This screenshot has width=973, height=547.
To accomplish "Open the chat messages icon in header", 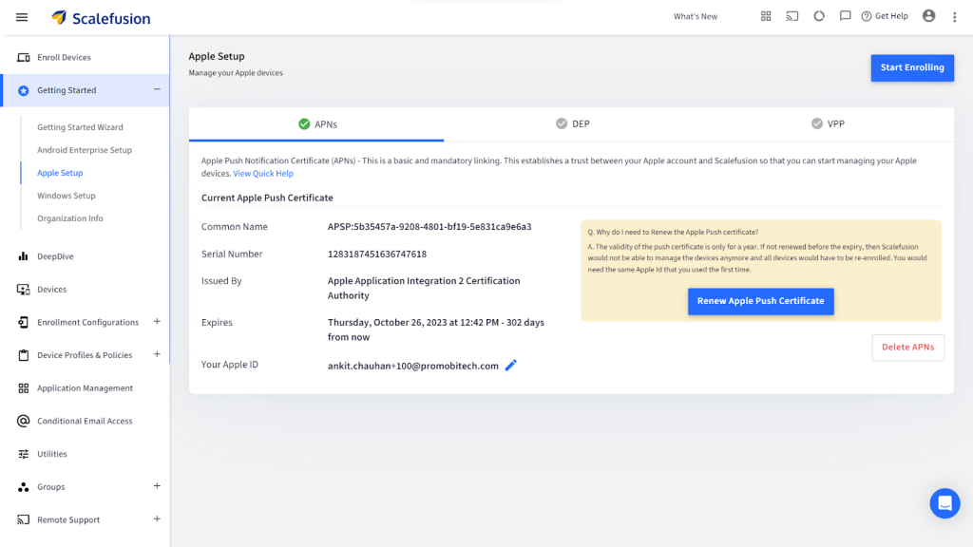I will pos(845,16).
